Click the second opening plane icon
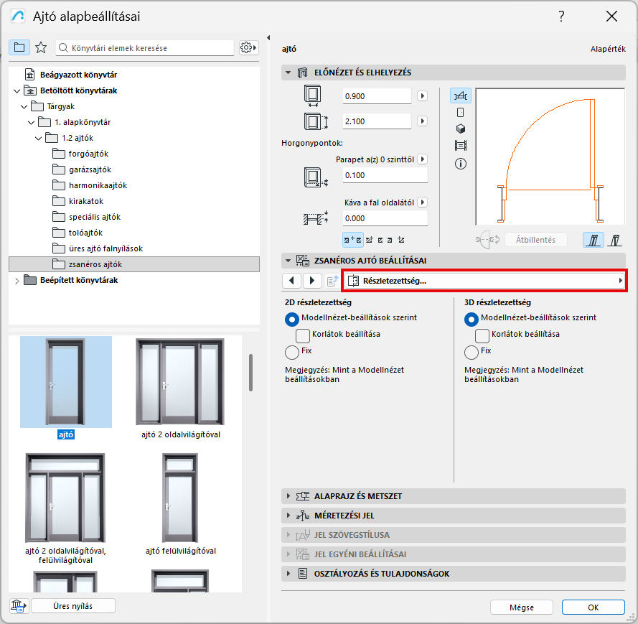 615,240
